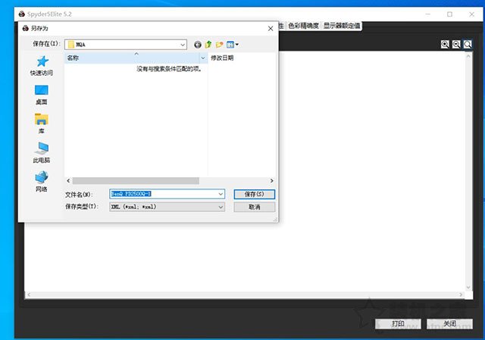
Task: Maximize the SpyderElite window
Action: (449, 14)
